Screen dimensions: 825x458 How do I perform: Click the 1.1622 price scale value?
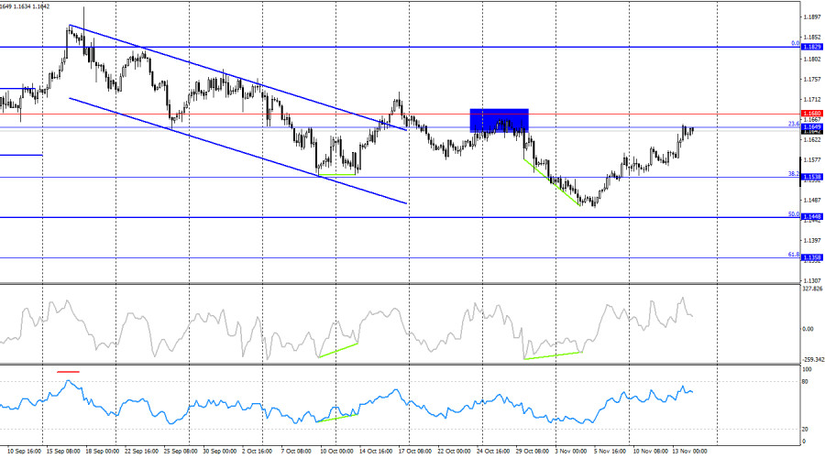[812, 140]
